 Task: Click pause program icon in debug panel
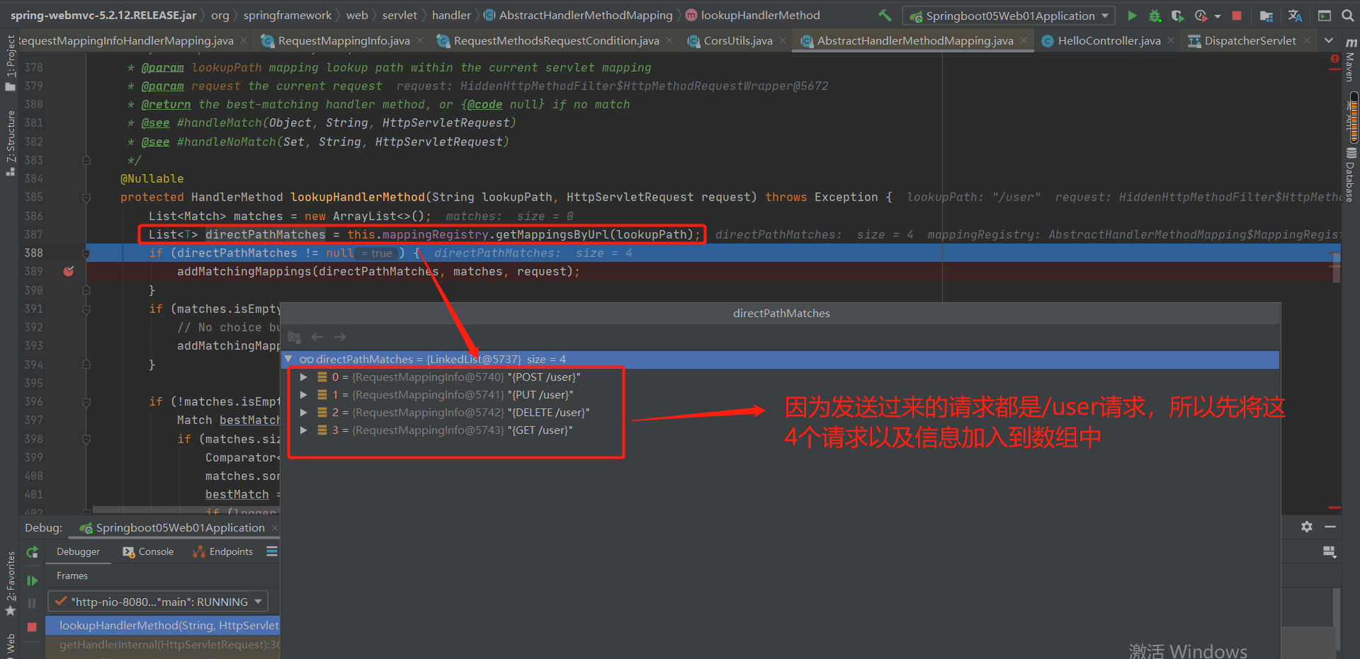coord(32,603)
